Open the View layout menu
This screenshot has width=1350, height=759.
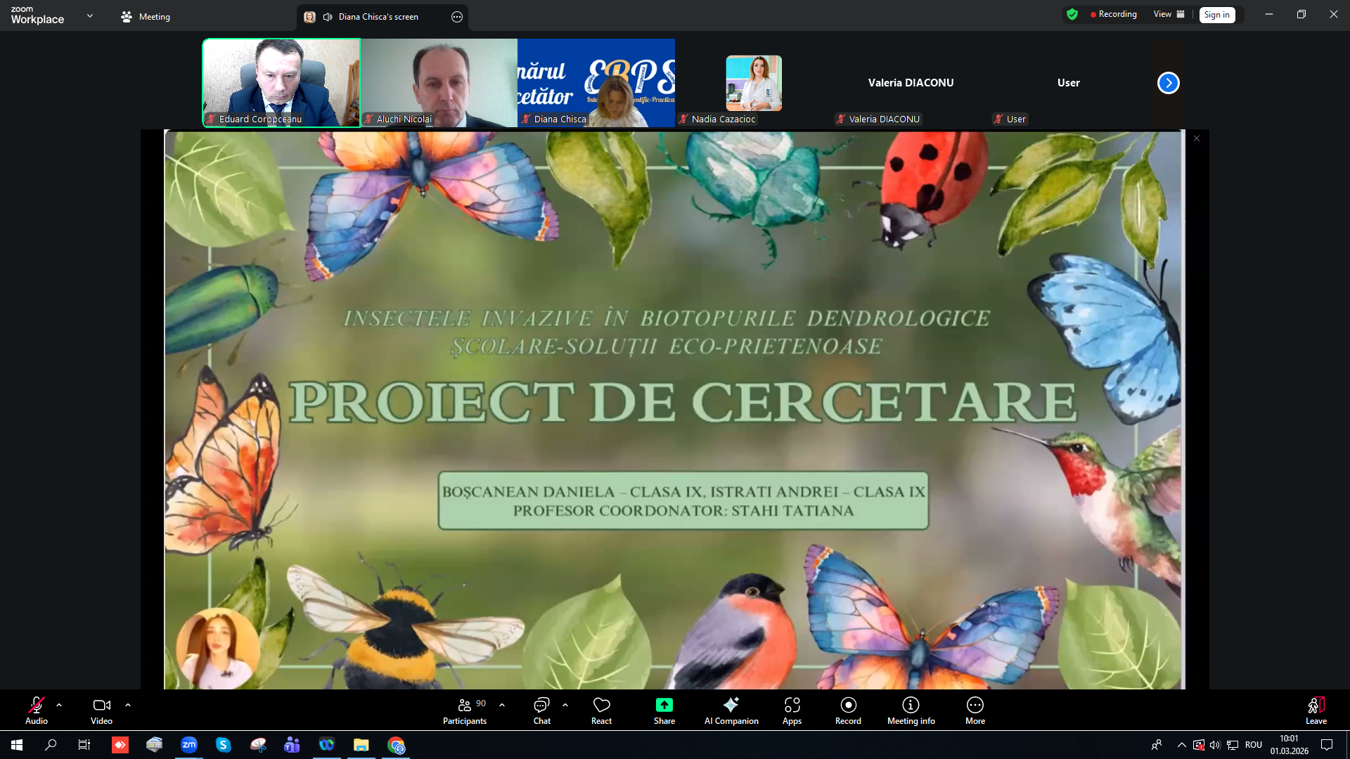click(1168, 15)
